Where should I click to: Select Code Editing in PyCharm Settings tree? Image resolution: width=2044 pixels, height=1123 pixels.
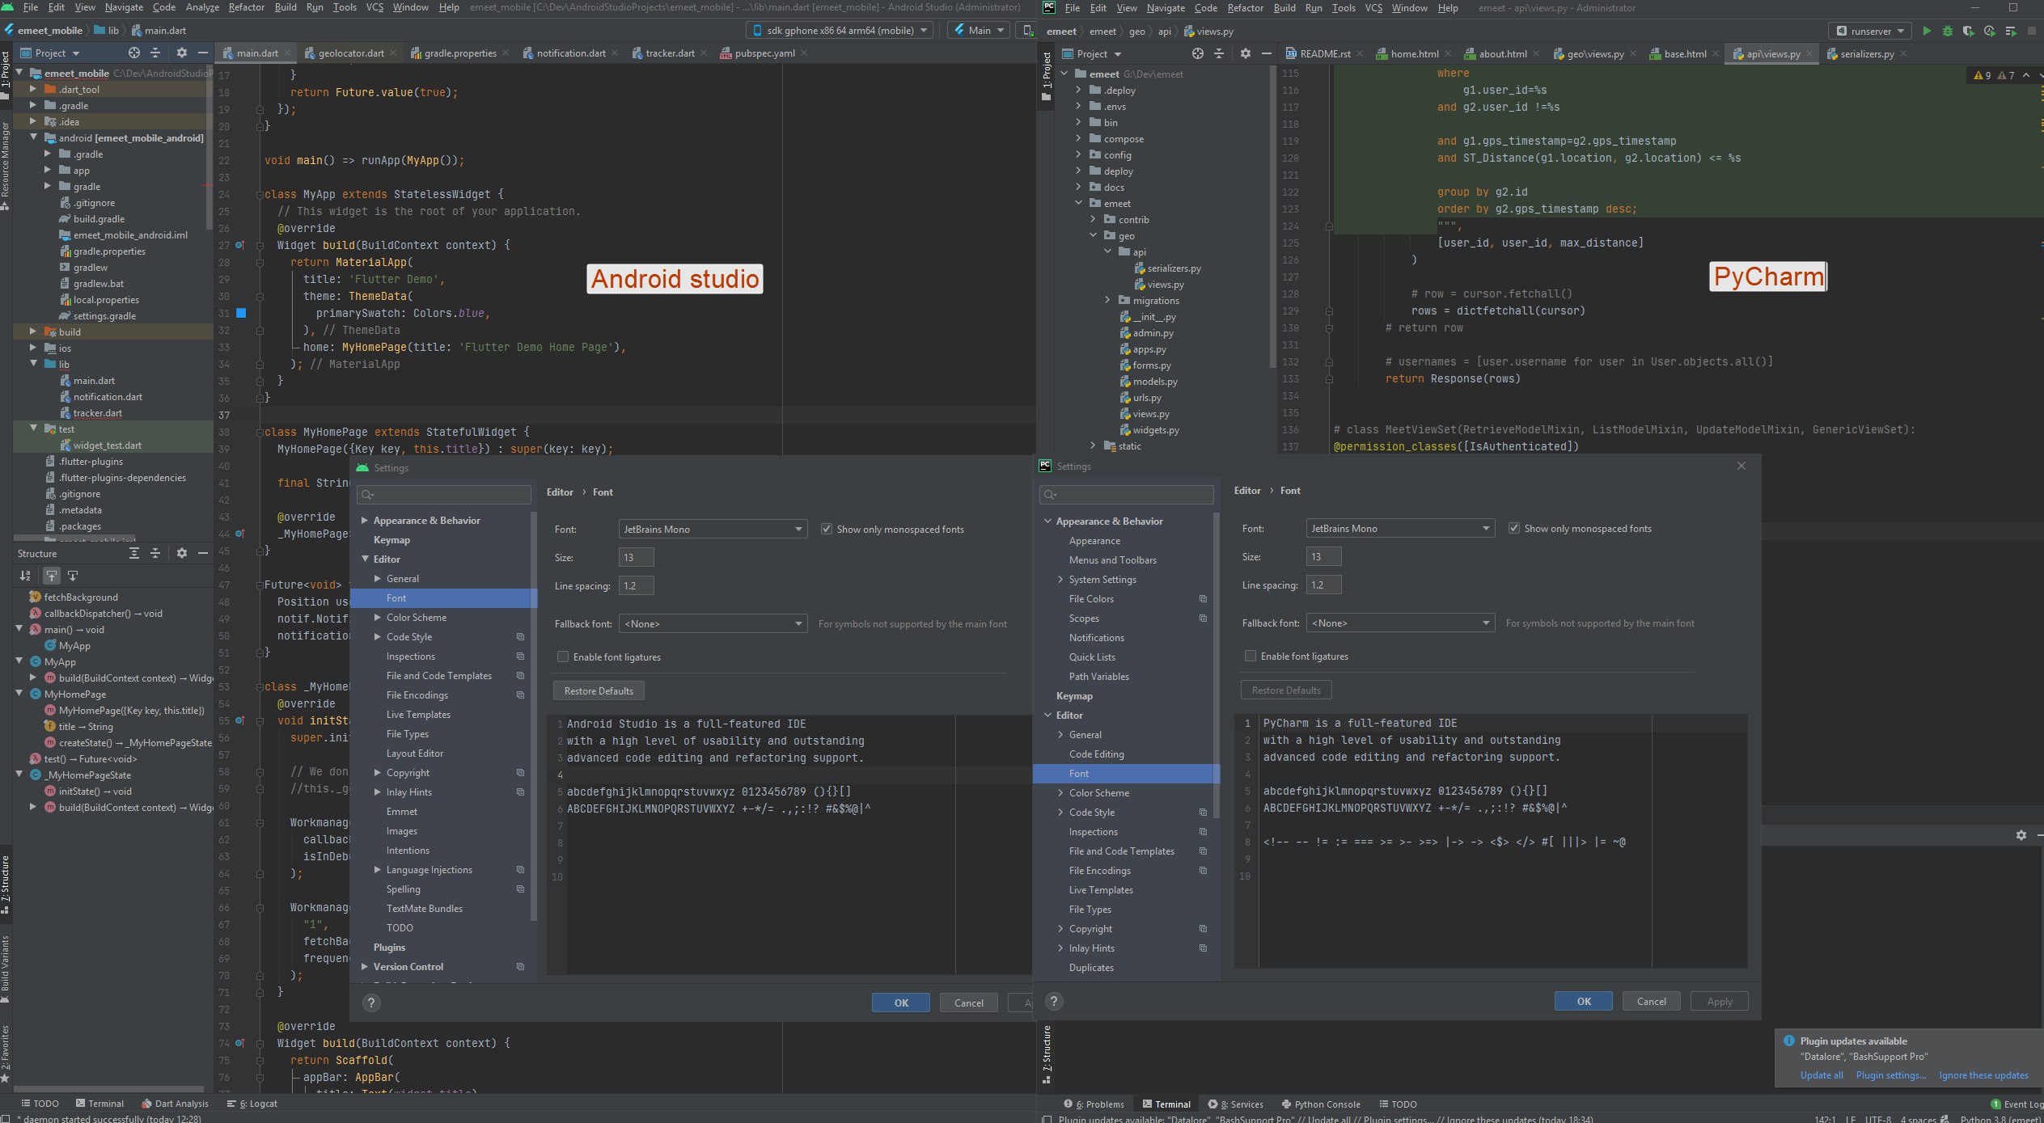[x=1096, y=754]
